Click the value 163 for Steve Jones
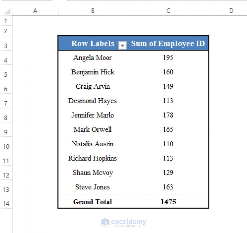 pyautogui.click(x=168, y=187)
